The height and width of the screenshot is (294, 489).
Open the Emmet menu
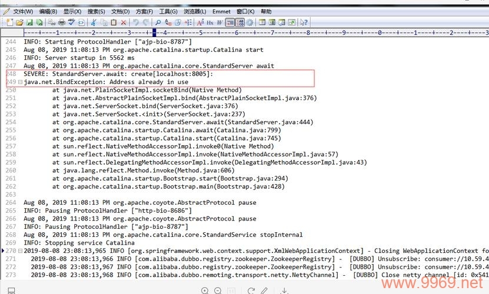tap(222, 11)
